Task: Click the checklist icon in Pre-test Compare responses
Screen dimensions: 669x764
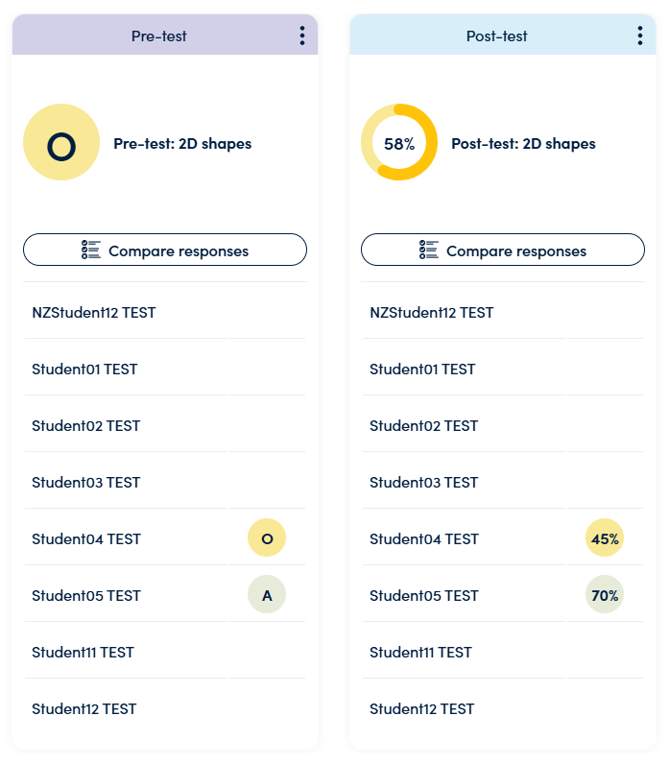Action: click(90, 250)
